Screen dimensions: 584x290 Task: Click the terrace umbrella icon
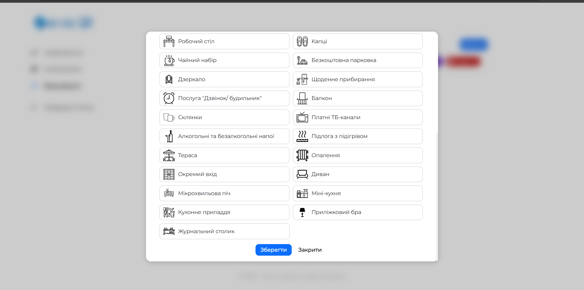pyautogui.click(x=169, y=155)
